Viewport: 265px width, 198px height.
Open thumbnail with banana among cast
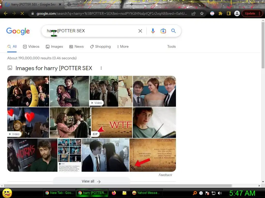point(28,91)
